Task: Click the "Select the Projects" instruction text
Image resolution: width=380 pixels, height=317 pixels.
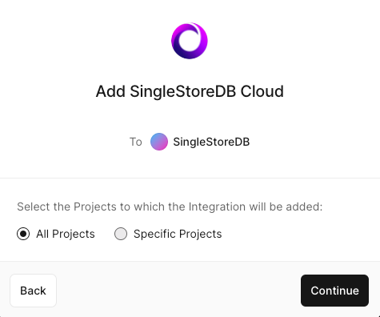Action: tap(170, 207)
